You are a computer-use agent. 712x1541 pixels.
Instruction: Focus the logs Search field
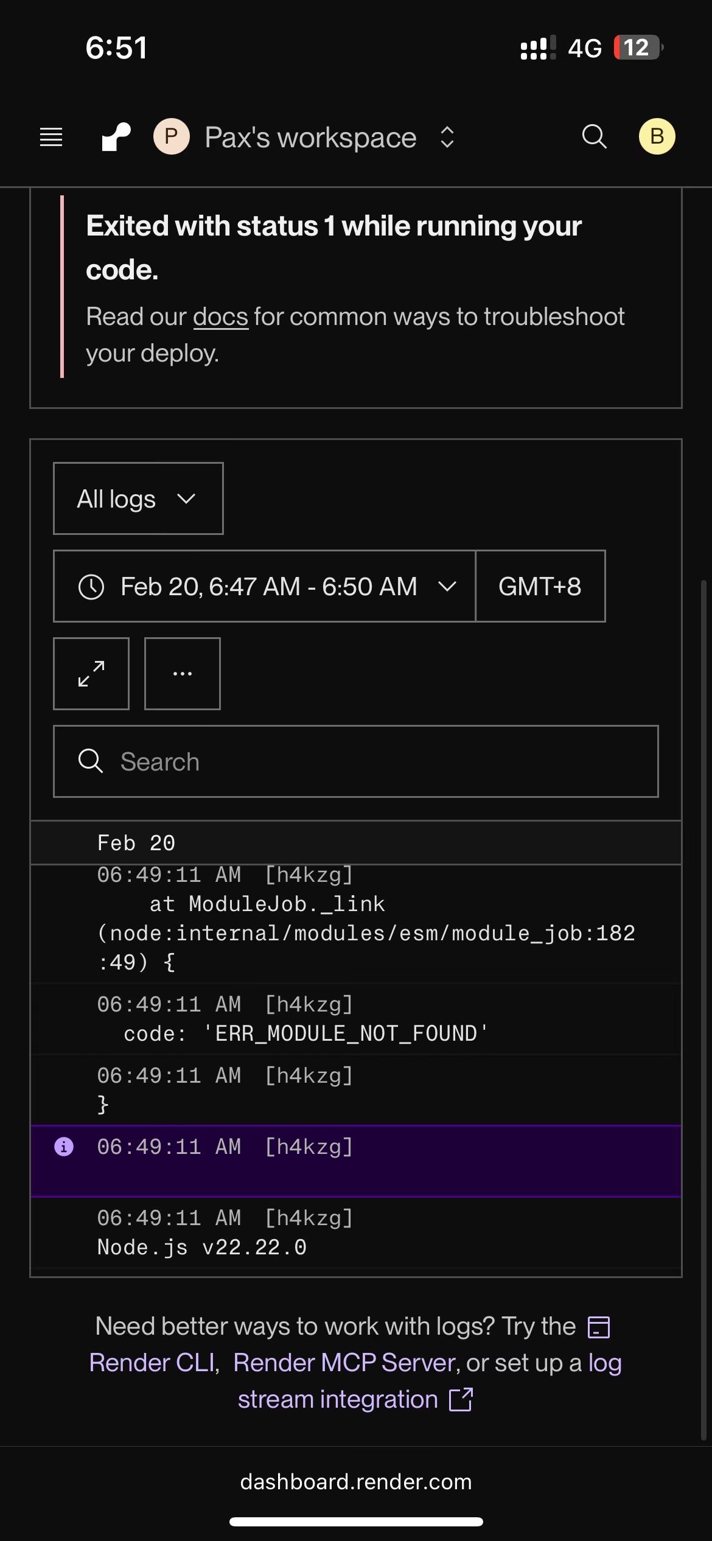(356, 761)
